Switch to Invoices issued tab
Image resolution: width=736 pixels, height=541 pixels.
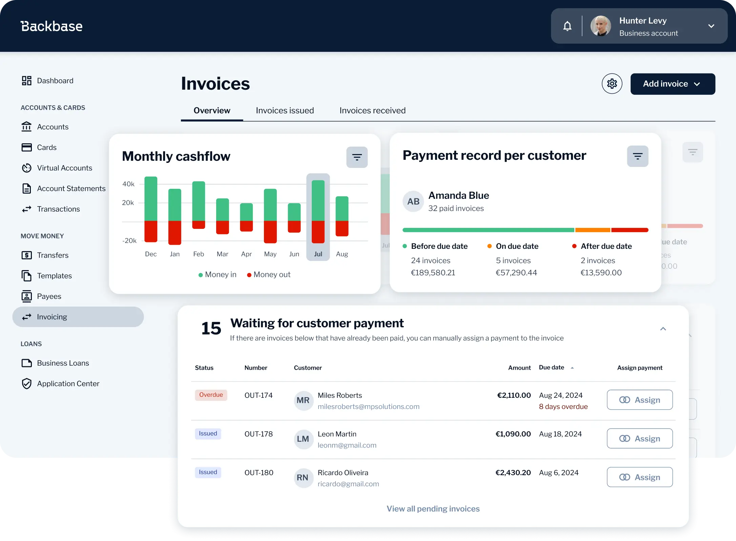[285, 110]
